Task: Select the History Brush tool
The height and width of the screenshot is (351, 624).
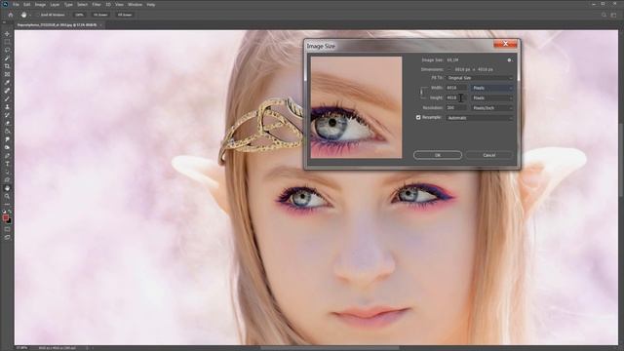Action: [x=7, y=115]
